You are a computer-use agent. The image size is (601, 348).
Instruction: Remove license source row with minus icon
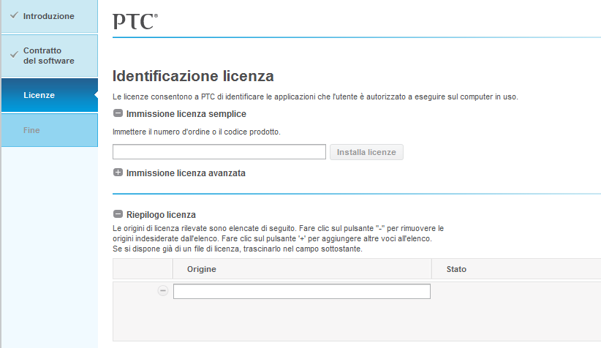coord(163,291)
